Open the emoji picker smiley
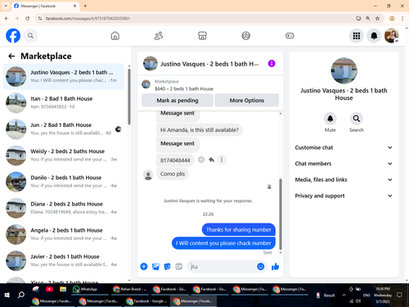This screenshot has height=307, width=409. [261, 266]
